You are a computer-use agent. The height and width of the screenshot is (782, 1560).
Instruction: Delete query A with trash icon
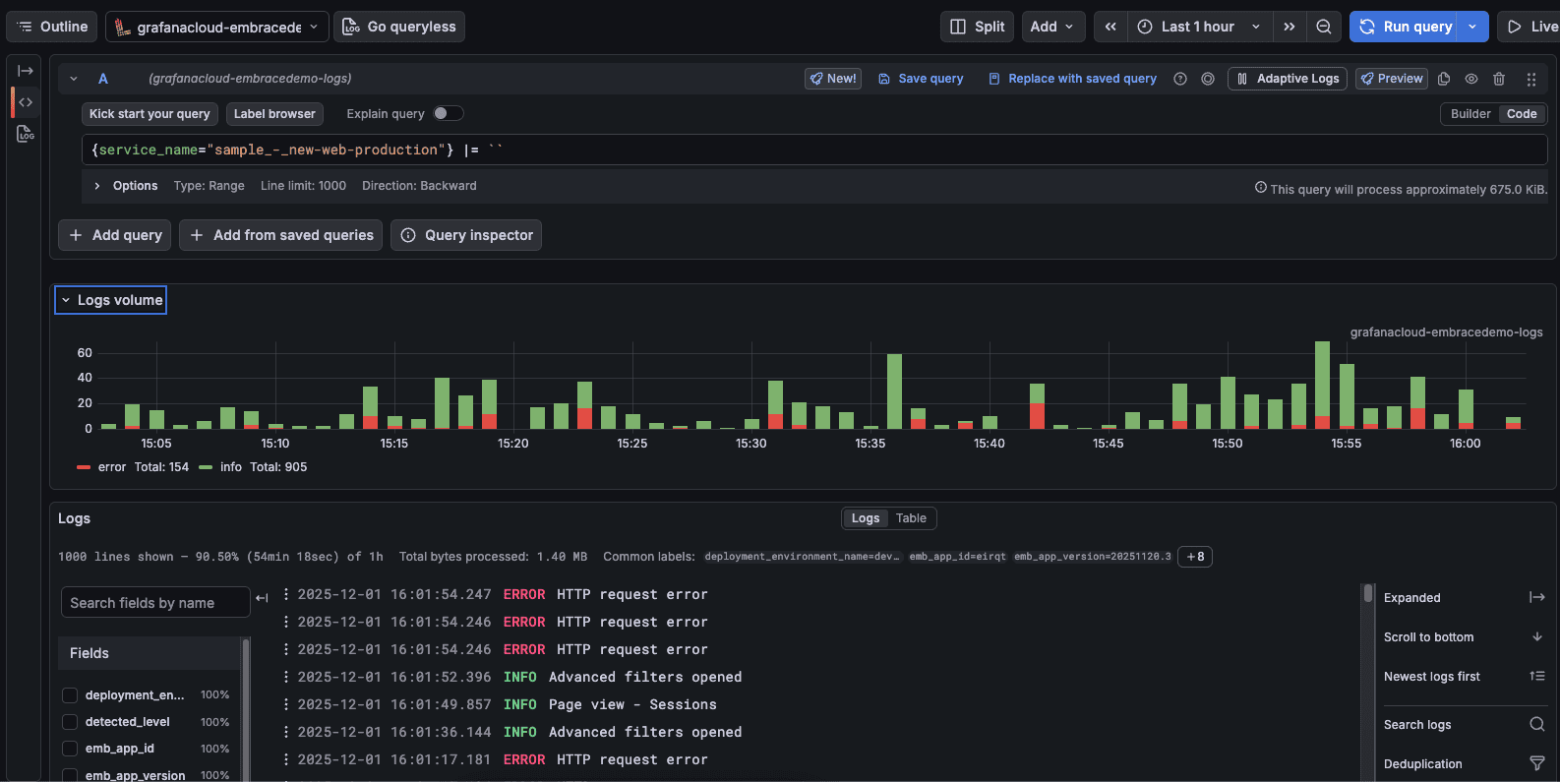(x=1499, y=79)
